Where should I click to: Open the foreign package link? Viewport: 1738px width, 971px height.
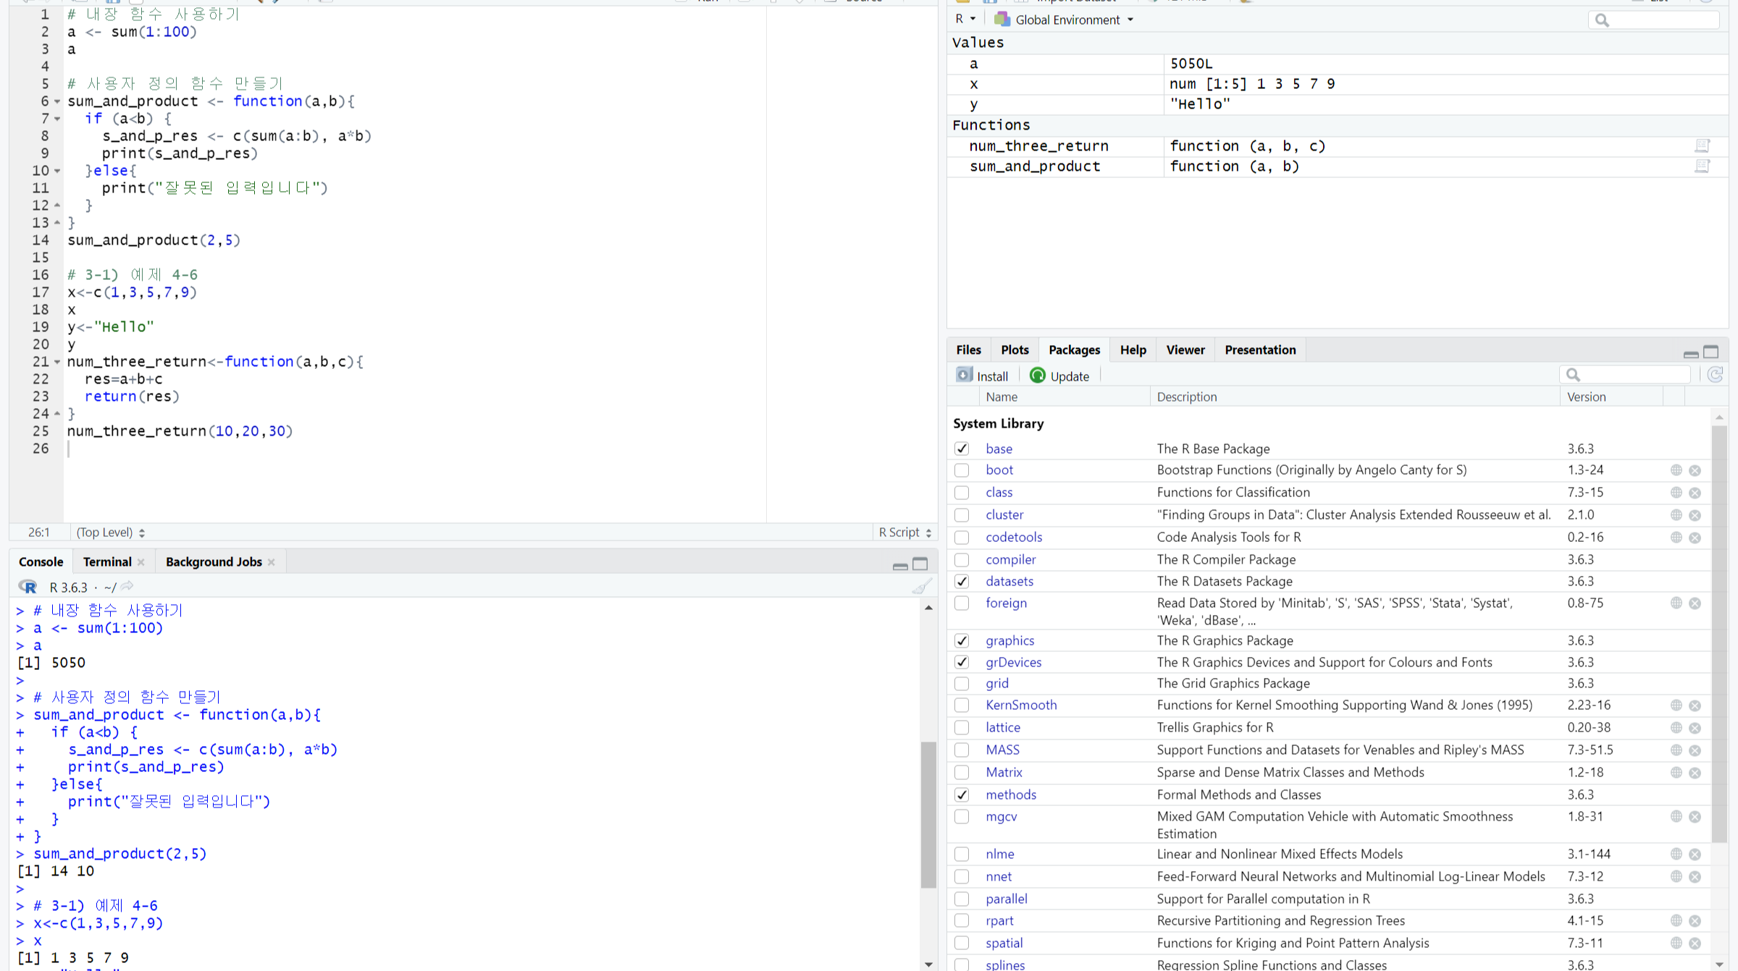[x=1006, y=603]
